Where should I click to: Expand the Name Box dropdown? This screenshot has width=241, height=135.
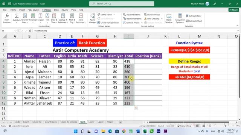click(15, 31)
